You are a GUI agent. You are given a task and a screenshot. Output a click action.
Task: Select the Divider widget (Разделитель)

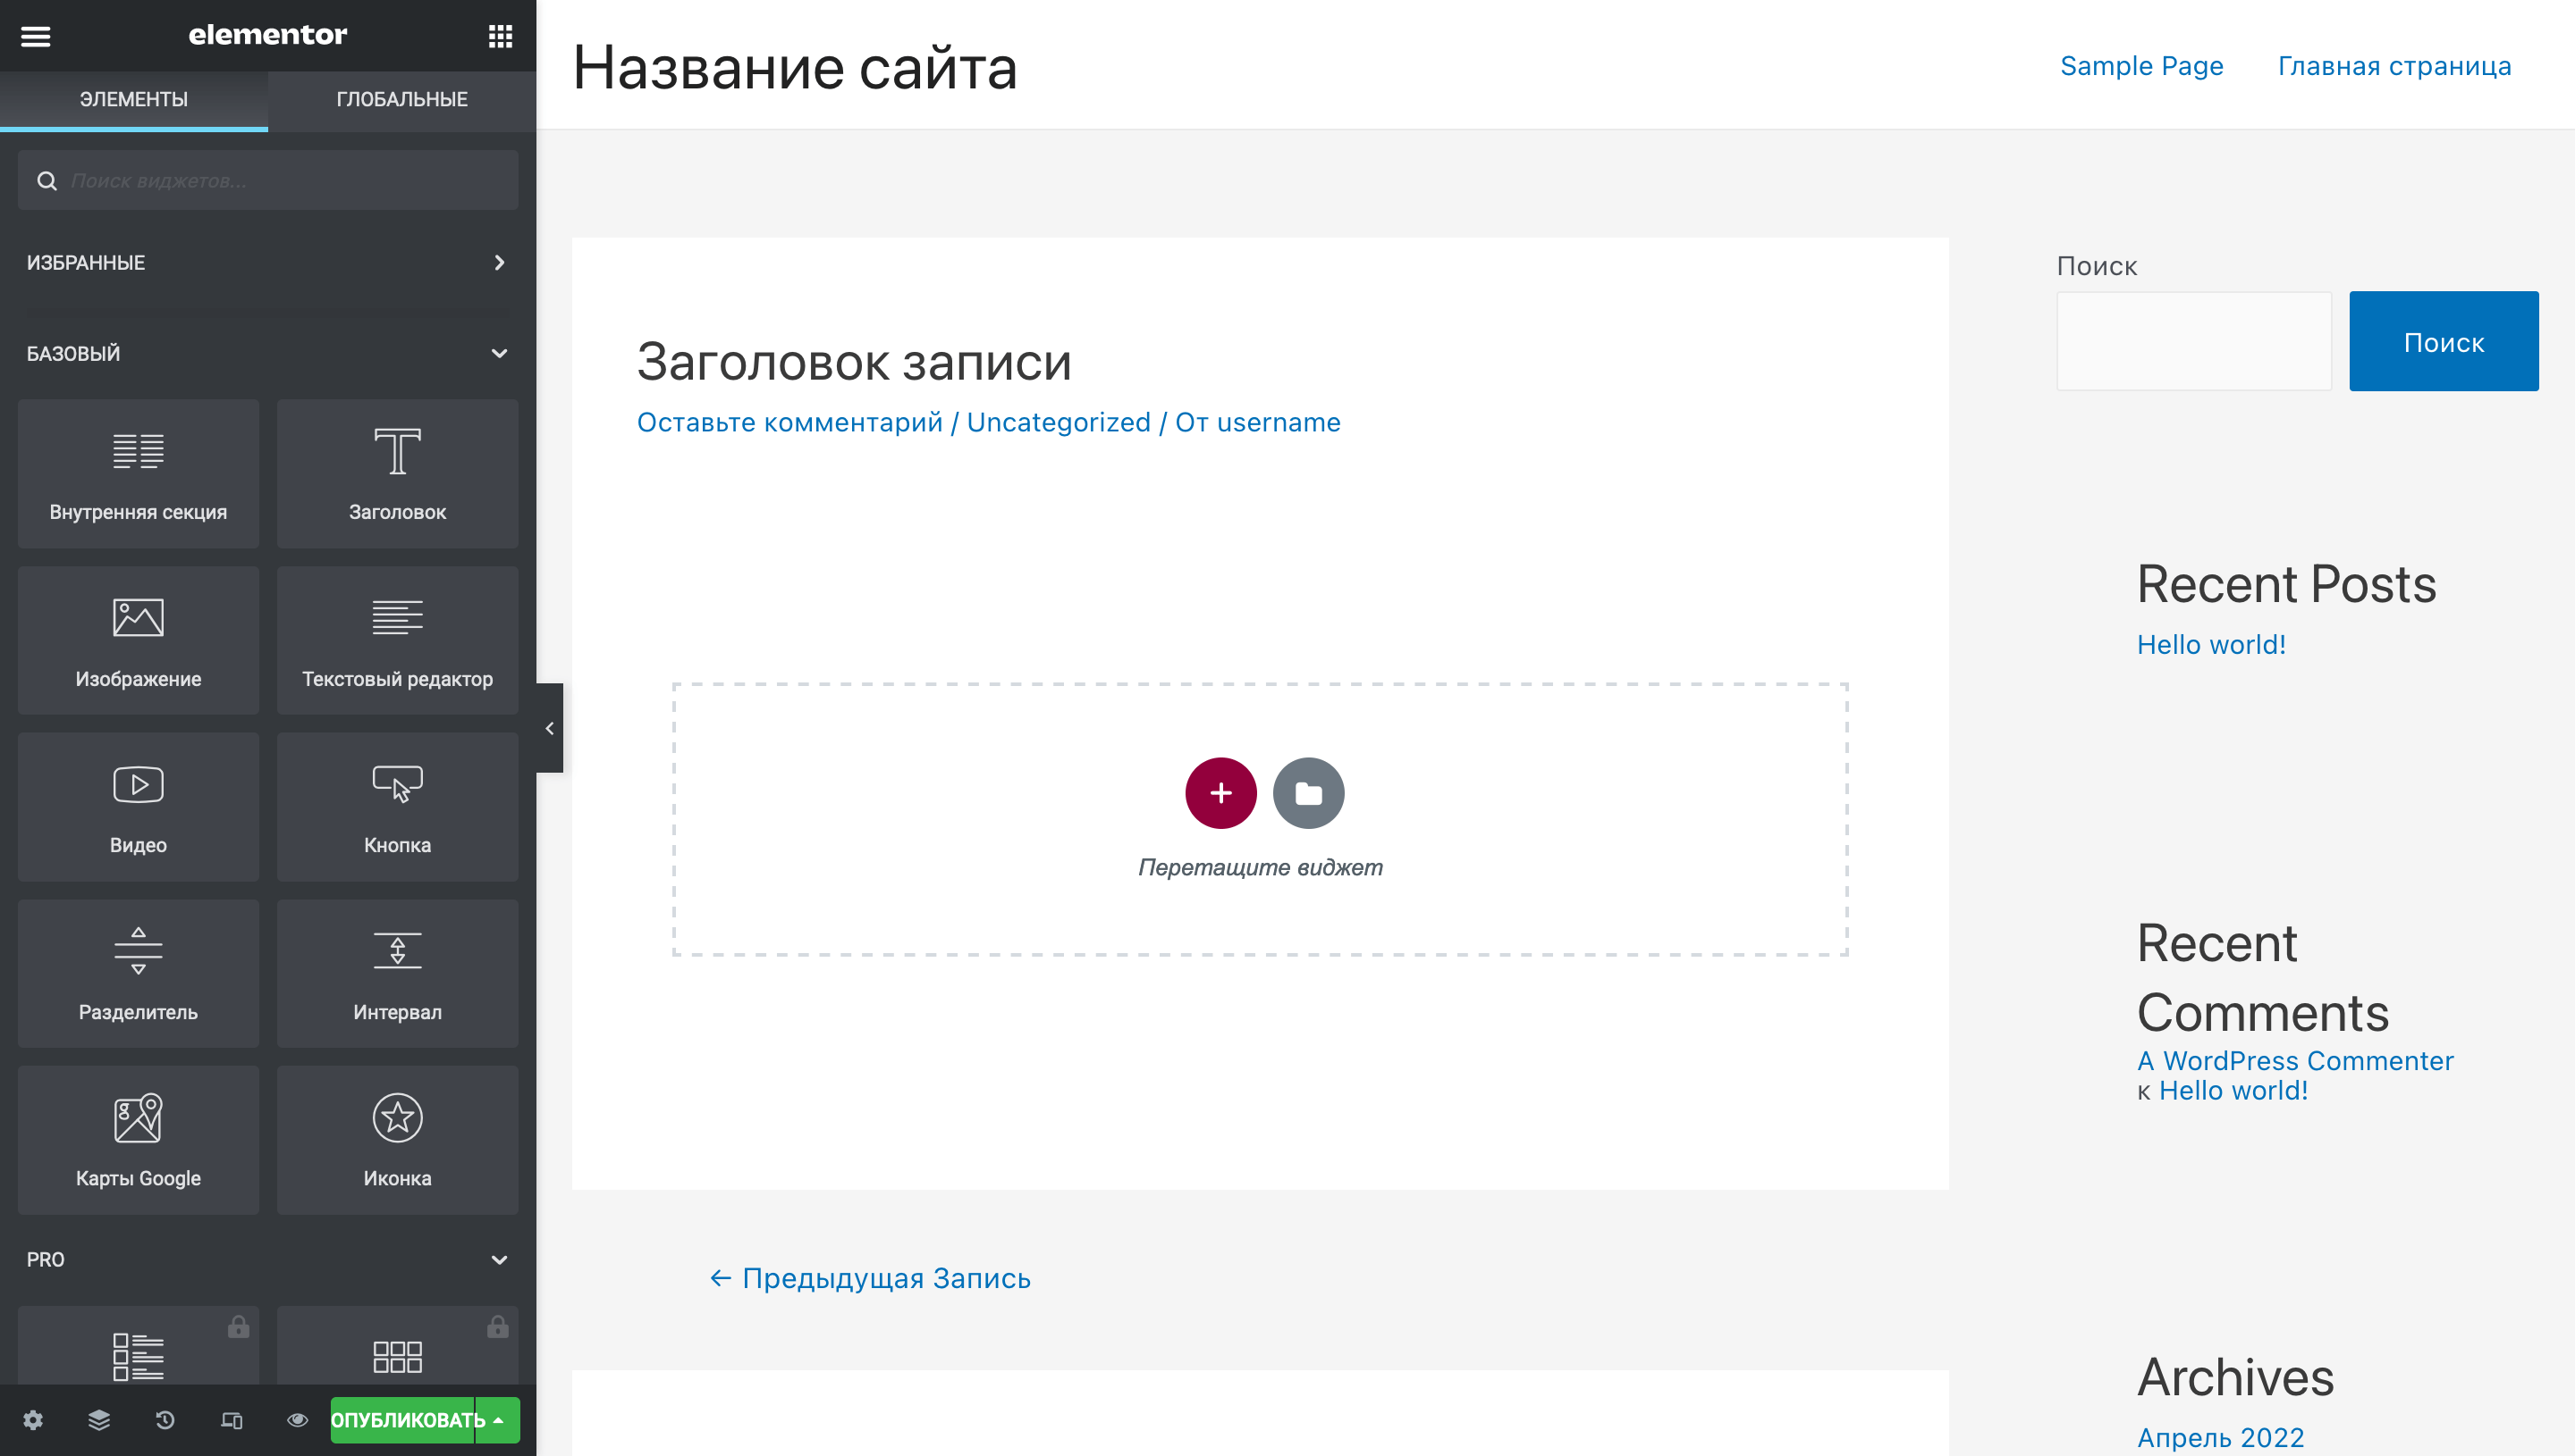tap(138, 973)
